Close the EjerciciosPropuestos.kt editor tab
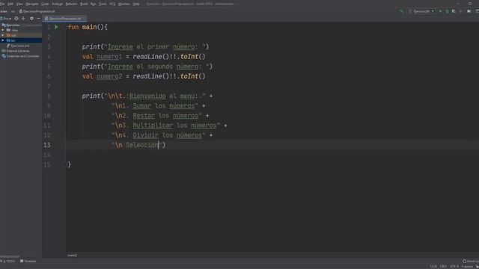The image size is (479, 269). (x=84, y=18)
